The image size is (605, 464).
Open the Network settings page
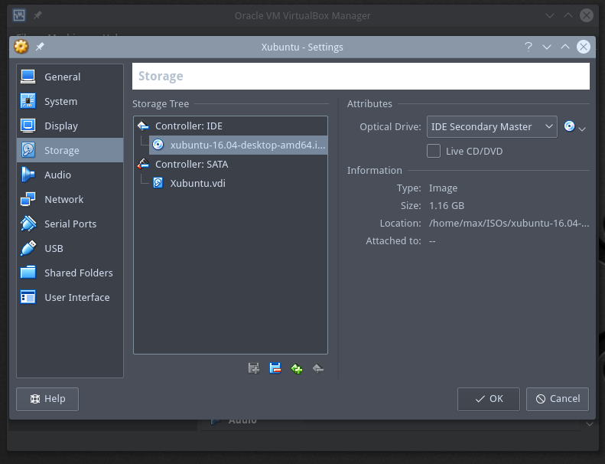tap(70, 199)
